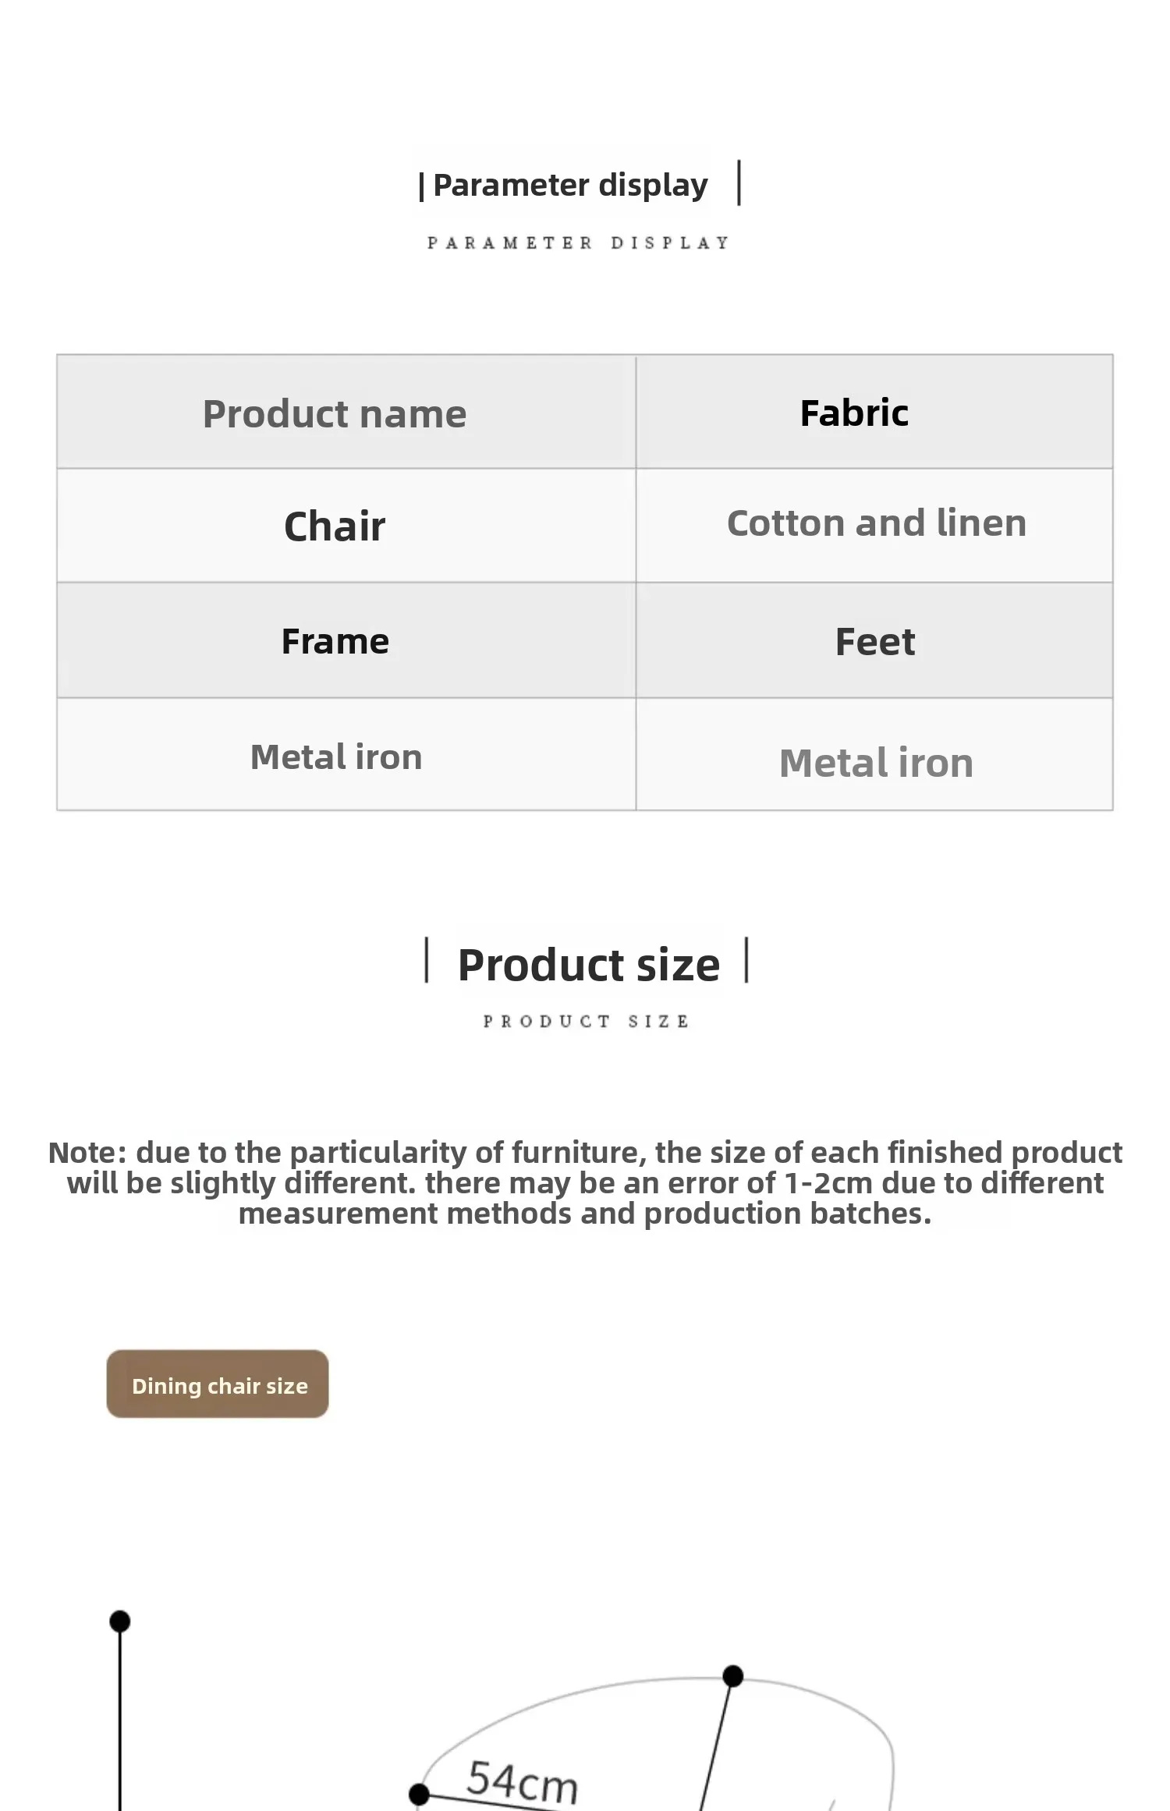Click Metal iron under Frame
The width and height of the screenshot is (1170, 1811).
[346, 754]
